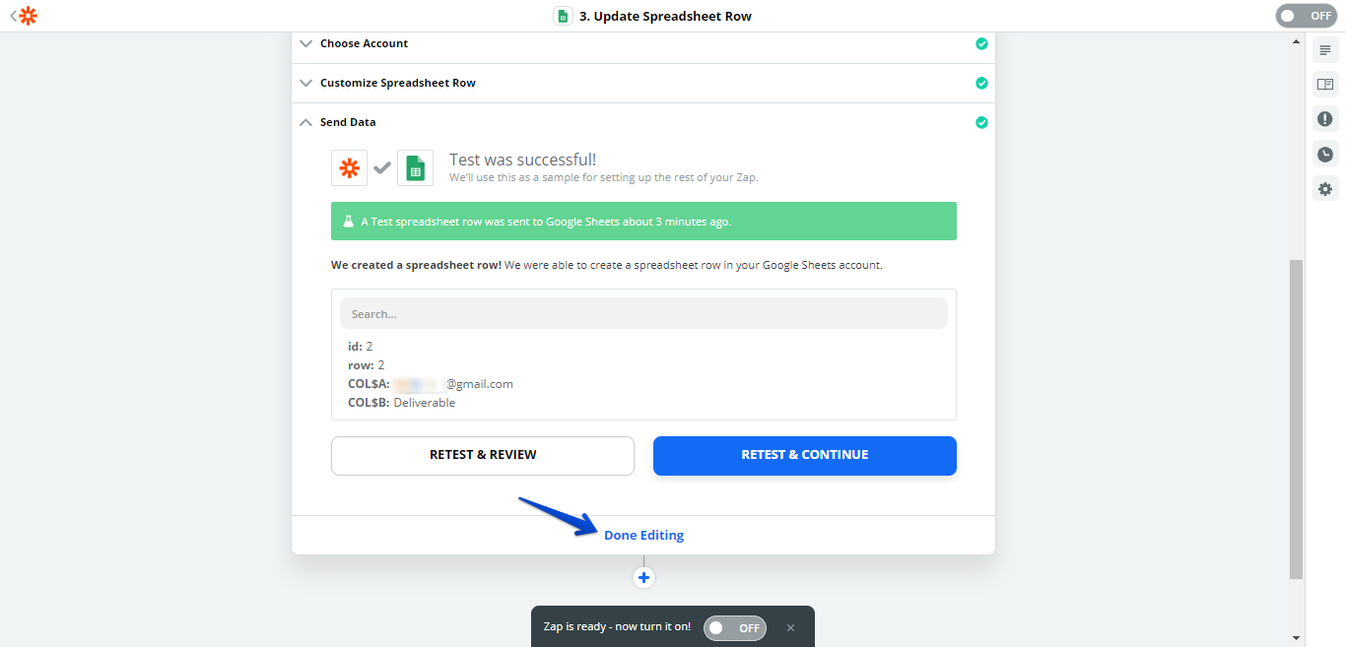Click the Done Editing link

tap(643, 535)
